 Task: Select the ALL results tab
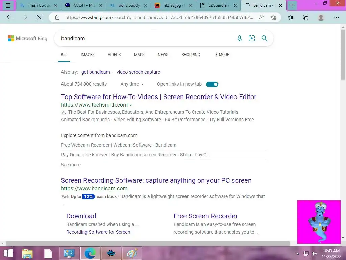pyautogui.click(x=64, y=55)
